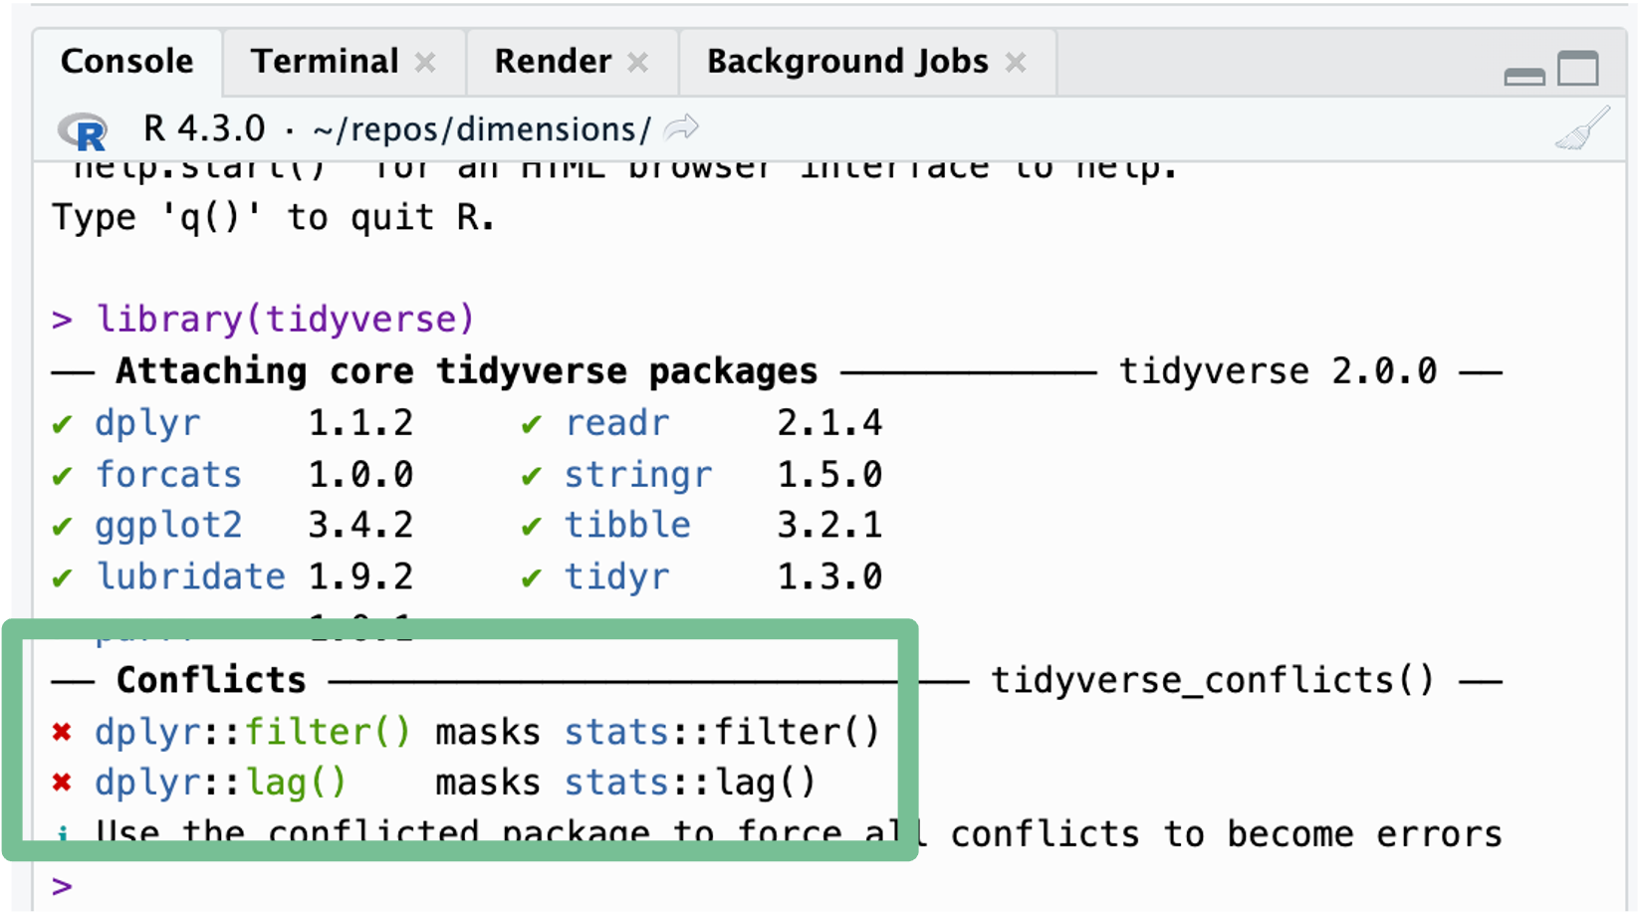
Task: Maximize the console pane
Action: point(1578,69)
